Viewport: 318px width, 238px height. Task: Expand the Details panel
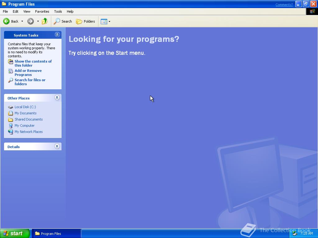tap(57, 146)
